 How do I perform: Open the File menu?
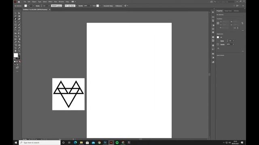click(25, 2)
